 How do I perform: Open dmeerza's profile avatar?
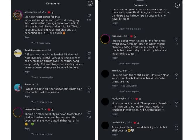[x=18, y=87]
